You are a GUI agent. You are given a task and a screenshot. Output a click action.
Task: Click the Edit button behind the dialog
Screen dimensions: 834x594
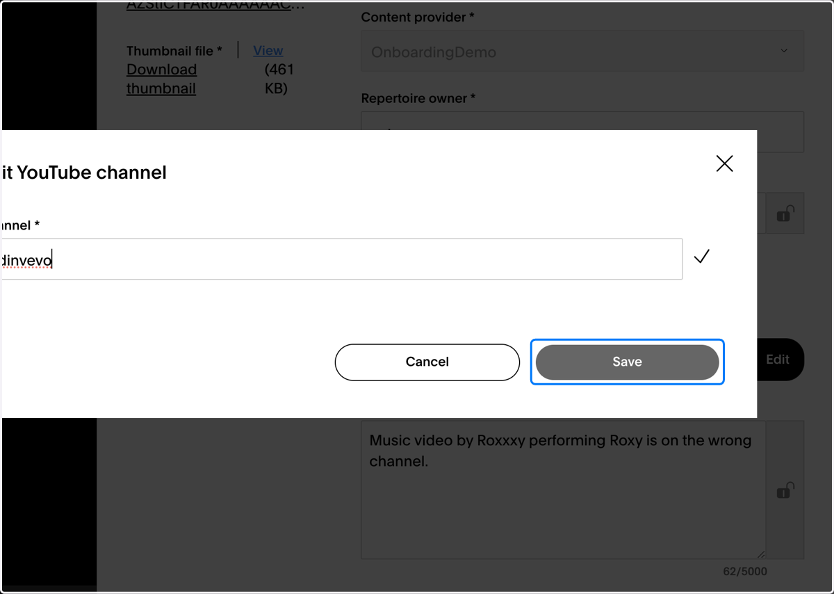click(780, 360)
